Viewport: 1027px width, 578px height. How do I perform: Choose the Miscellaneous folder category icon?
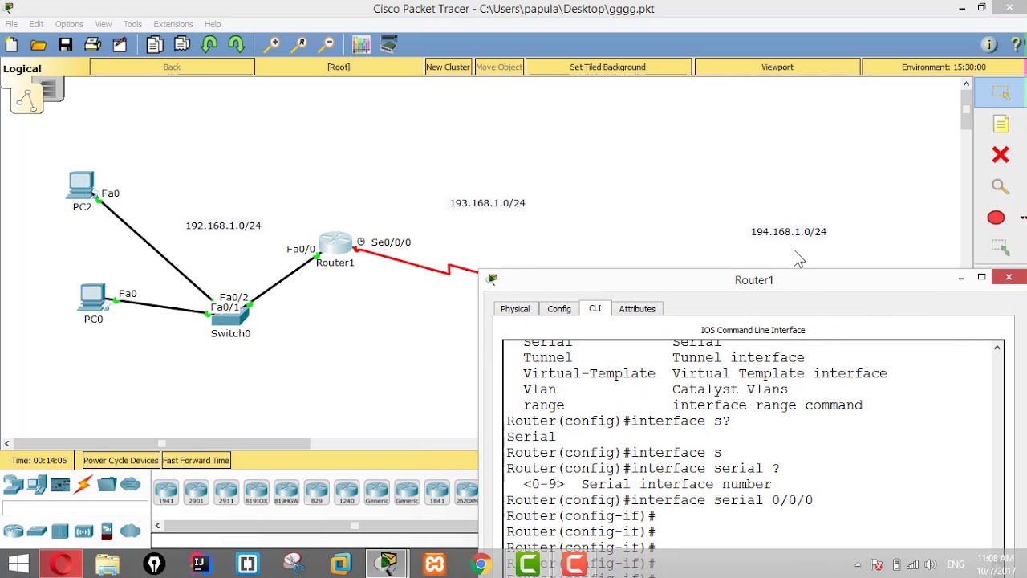[107, 485]
